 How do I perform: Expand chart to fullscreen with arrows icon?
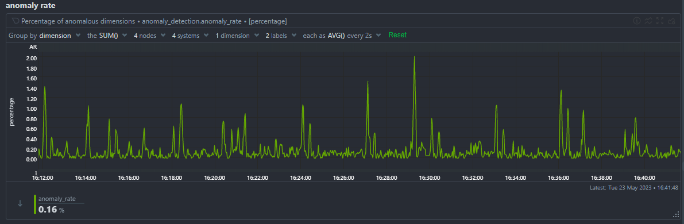[x=660, y=21]
